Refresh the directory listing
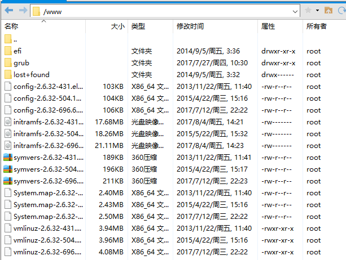The image size is (346, 260). pos(342,10)
